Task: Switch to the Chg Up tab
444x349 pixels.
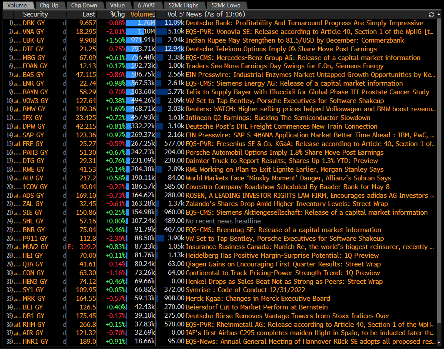Action: pyautogui.click(x=49, y=5)
